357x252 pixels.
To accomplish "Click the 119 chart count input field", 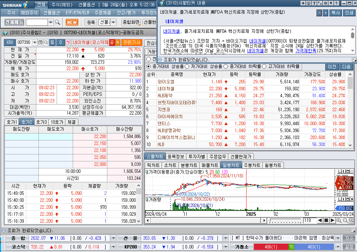I will 310,220.
